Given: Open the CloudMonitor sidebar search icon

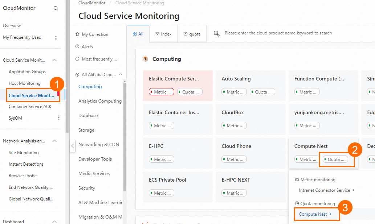Looking at the screenshot, I should pyautogui.click(x=56, y=8).
